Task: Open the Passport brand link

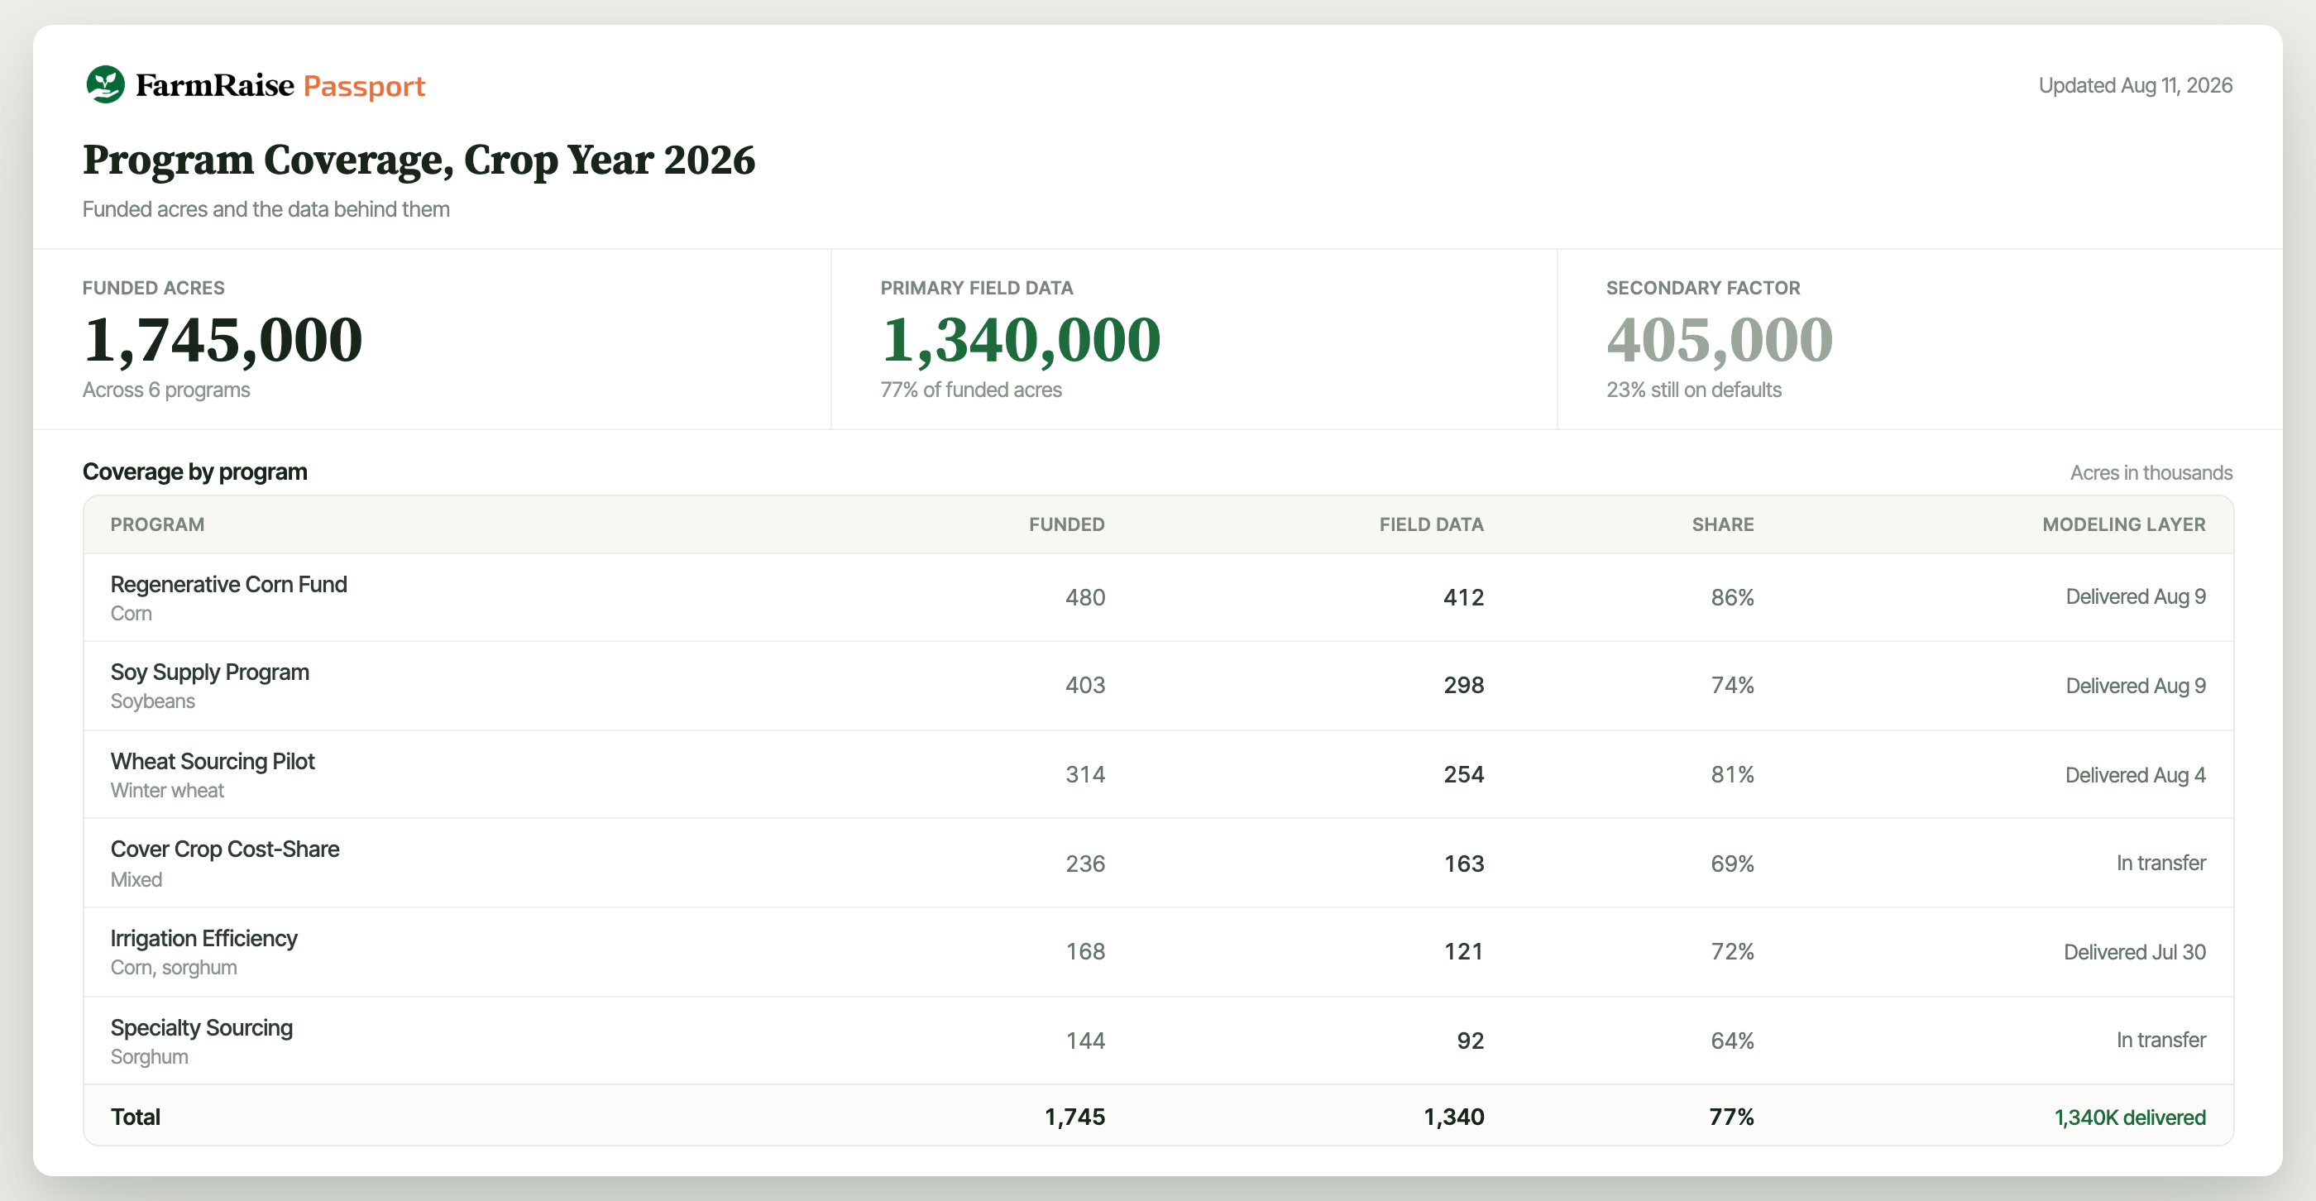Action: 364,86
